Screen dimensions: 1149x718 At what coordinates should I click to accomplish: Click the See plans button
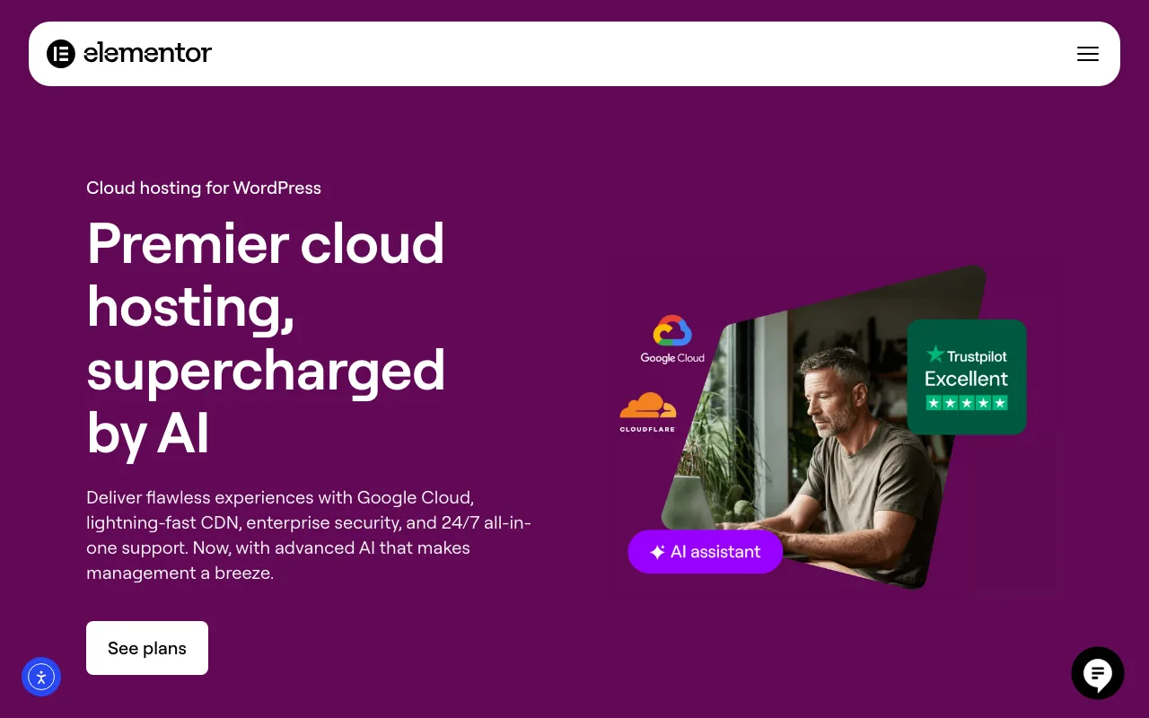click(x=147, y=648)
